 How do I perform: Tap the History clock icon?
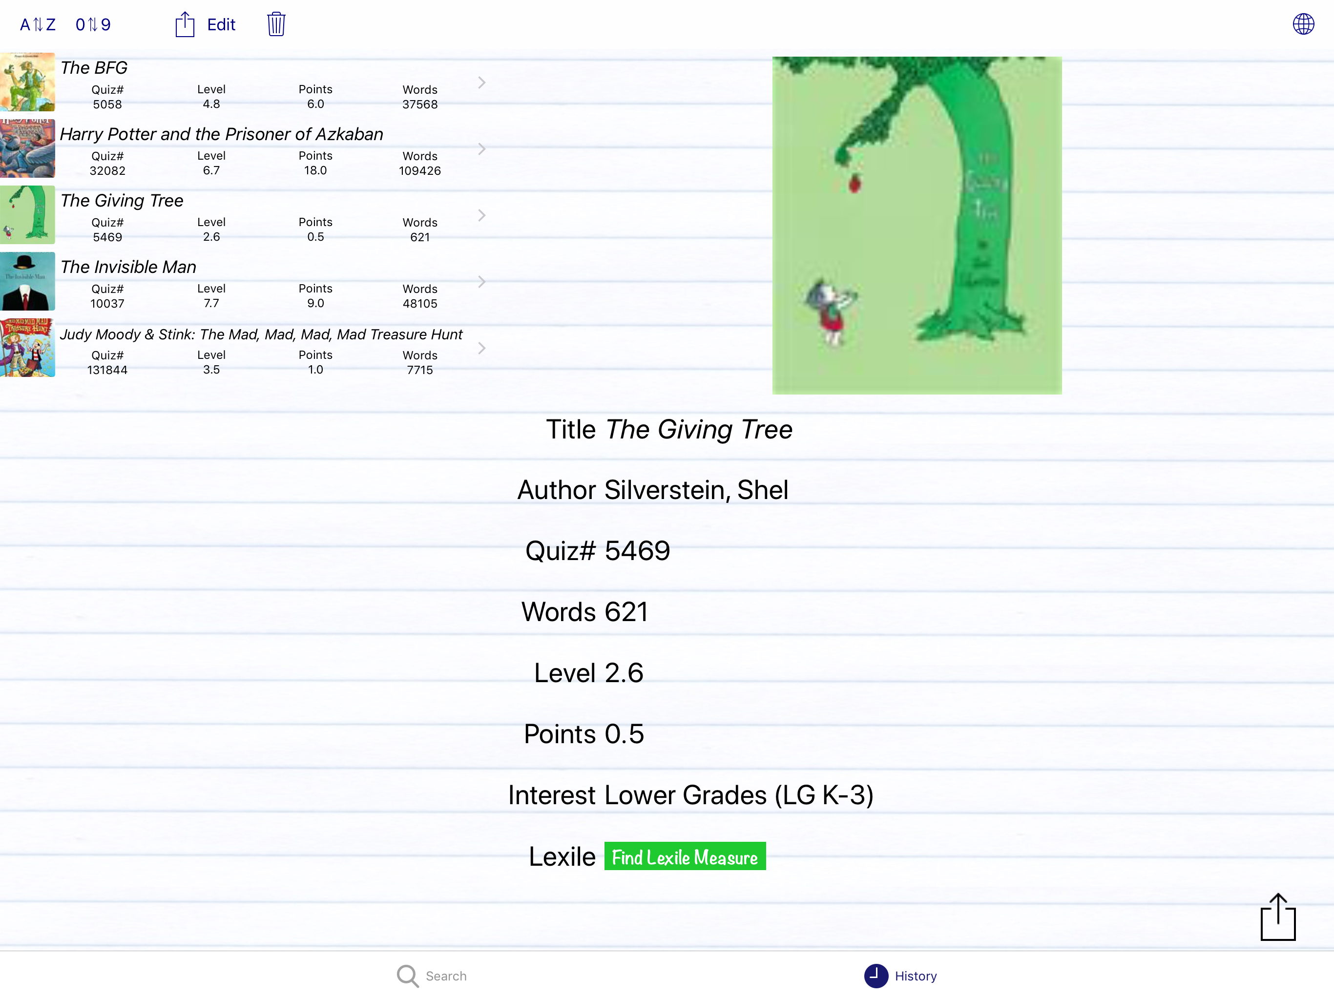tap(875, 975)
